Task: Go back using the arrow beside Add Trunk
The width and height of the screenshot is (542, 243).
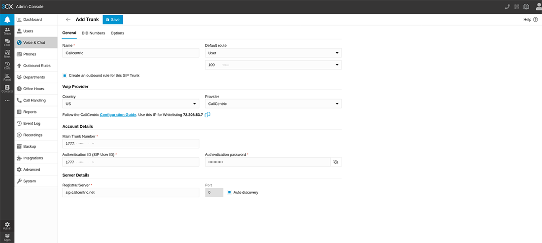Action: tap(68, 20)
